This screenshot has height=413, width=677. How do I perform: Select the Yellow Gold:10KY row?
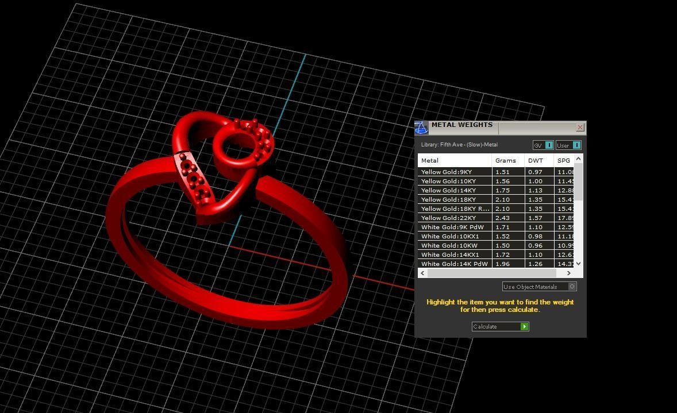(495, 182)
